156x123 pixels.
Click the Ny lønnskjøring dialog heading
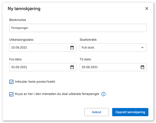point(24,9)
